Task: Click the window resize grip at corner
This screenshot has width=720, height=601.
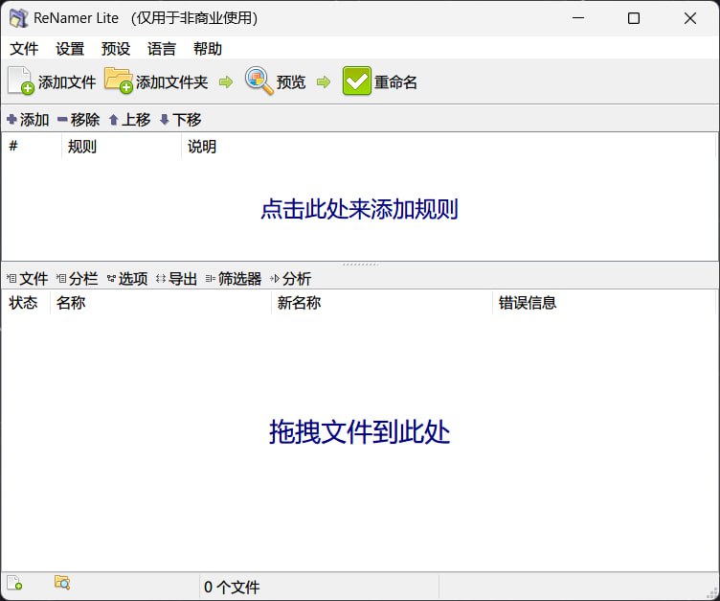Action: [712, 593]
